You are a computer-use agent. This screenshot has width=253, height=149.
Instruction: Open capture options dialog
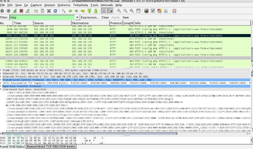[8, 11]
